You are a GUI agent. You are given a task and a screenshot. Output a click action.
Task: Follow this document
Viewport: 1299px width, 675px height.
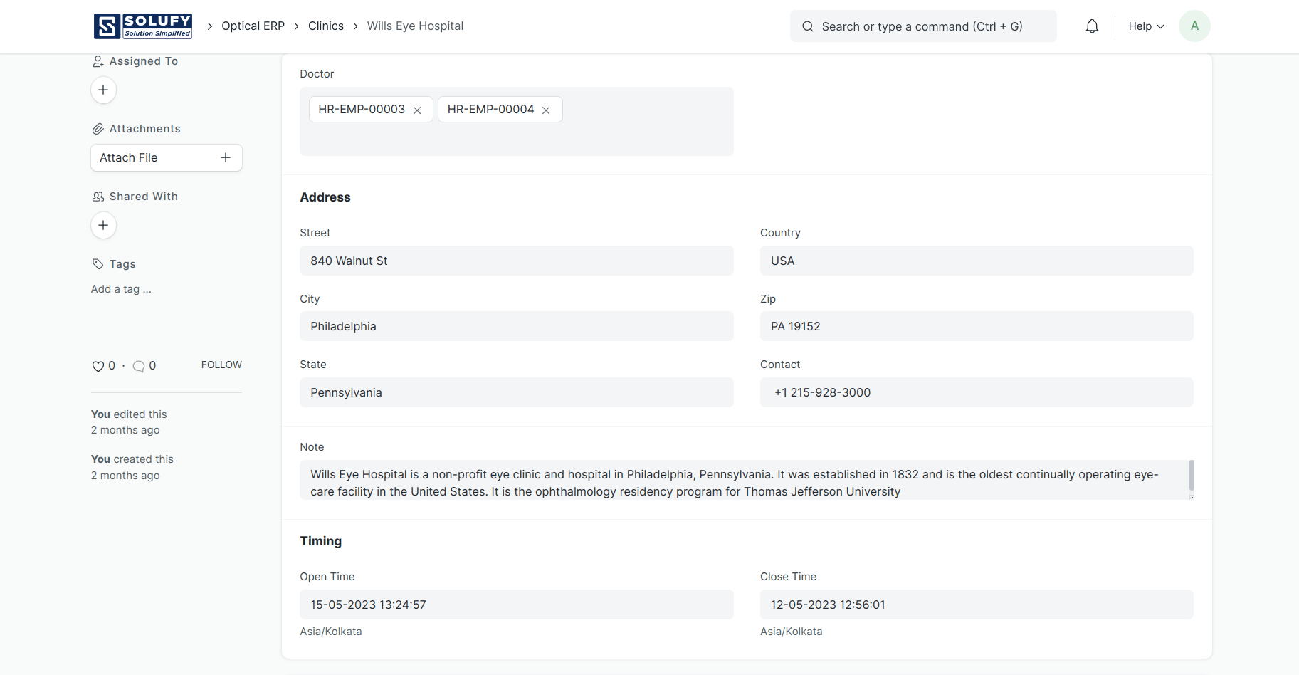221,365
